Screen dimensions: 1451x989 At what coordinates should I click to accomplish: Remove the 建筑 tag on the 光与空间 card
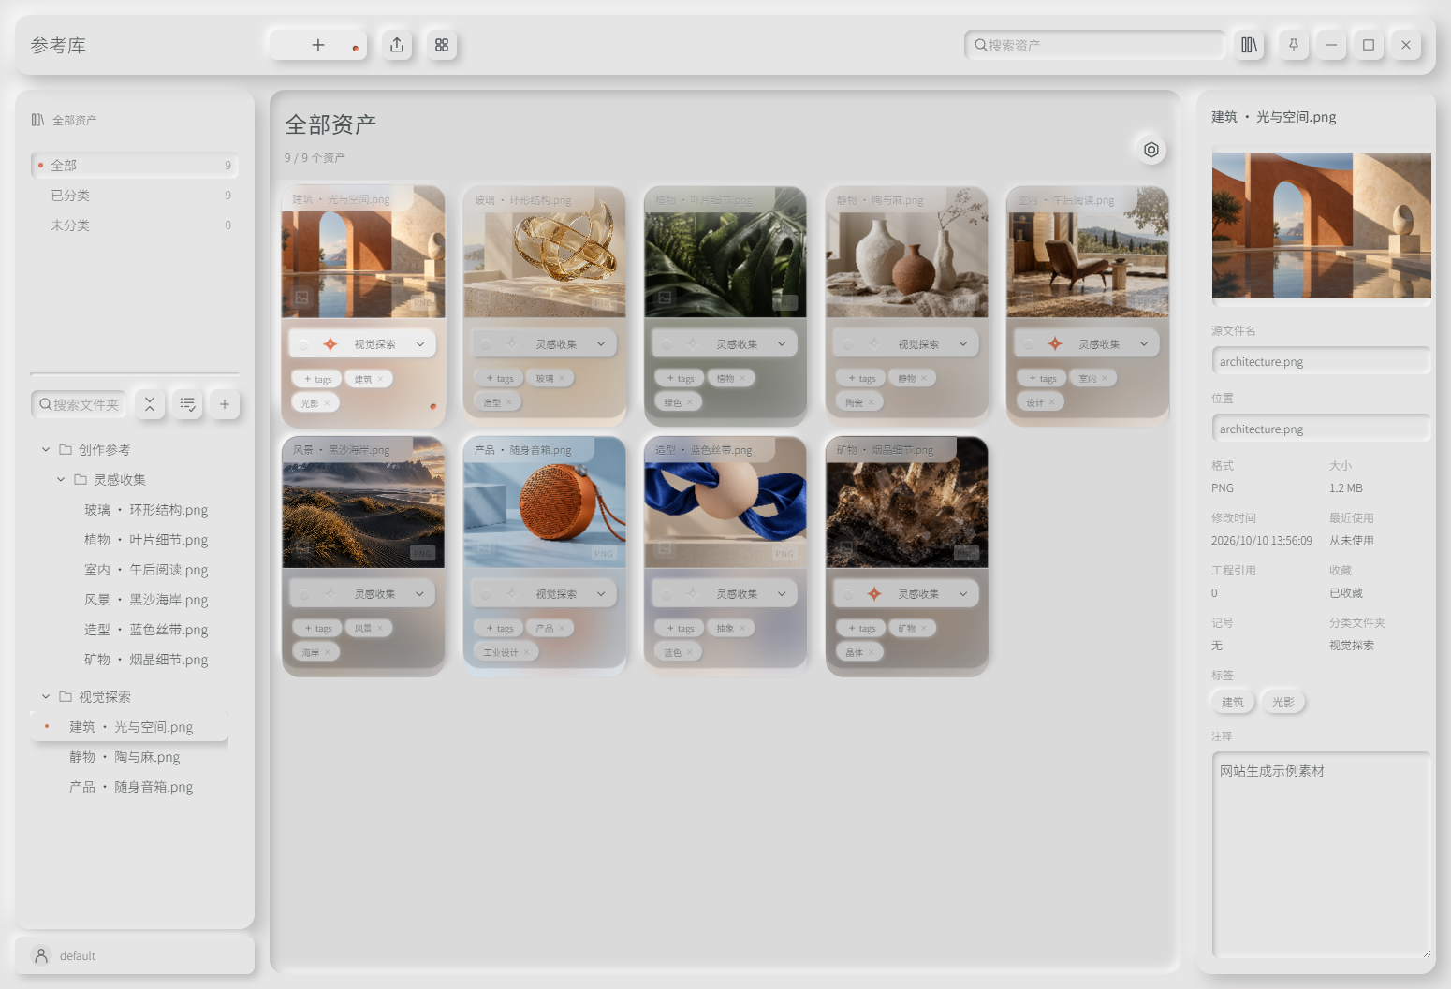tap(380, 379)
